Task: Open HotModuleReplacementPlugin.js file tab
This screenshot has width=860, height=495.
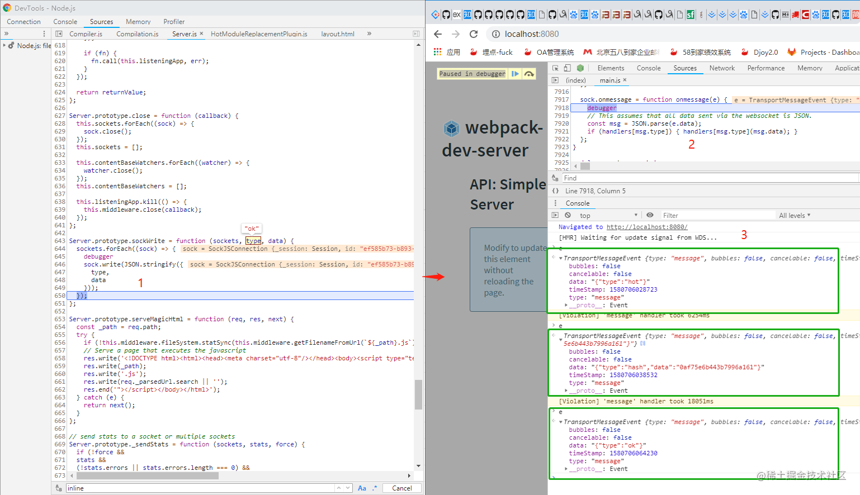Action: pyautogui.click(x=259, y=34)
